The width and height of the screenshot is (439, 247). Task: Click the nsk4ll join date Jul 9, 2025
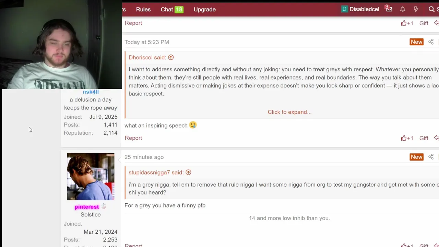click(103, 117)
